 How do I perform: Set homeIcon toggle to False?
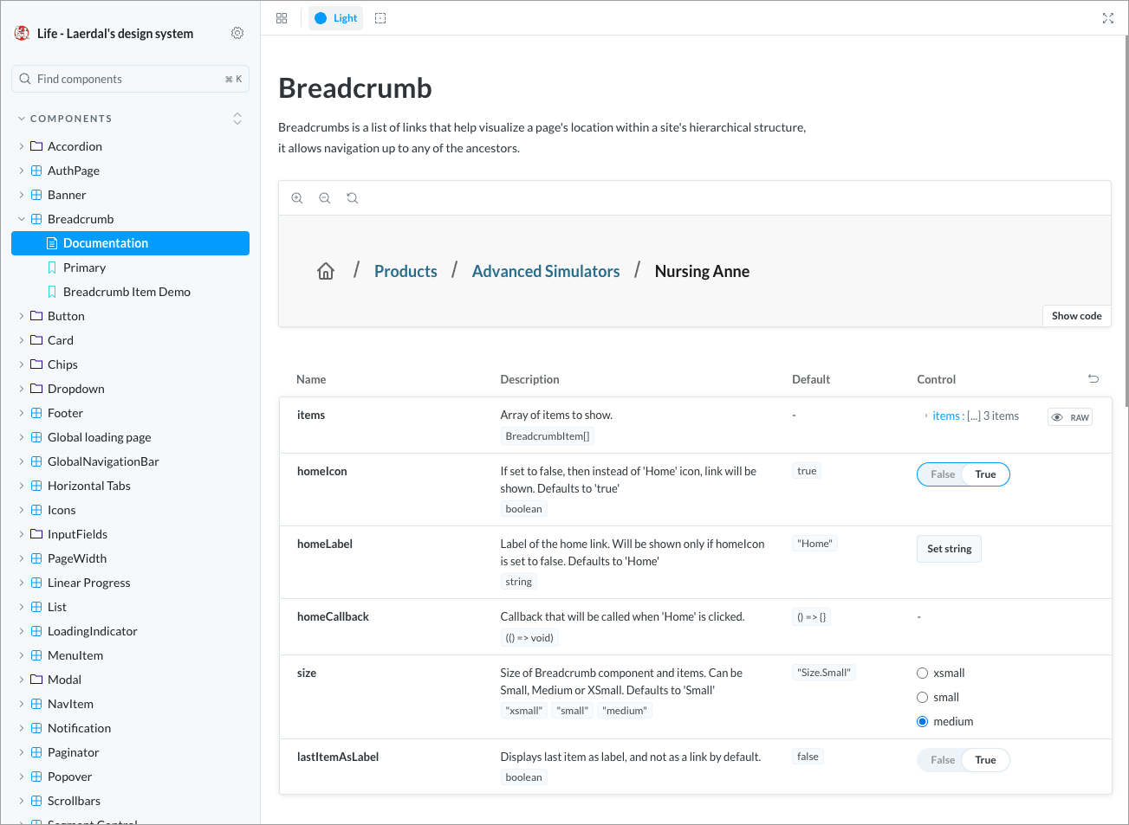pyautogui.click(x=943, y=474)
